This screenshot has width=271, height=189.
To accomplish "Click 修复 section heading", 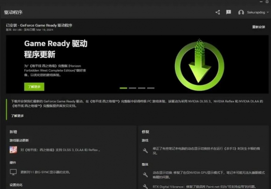I will [x=146, y=132].
